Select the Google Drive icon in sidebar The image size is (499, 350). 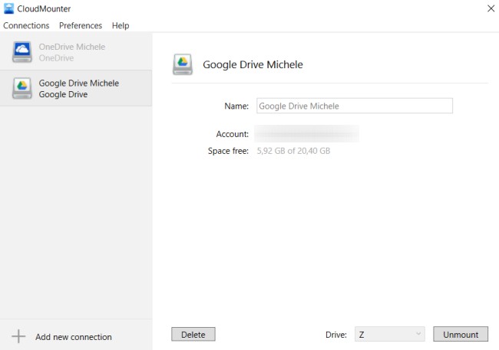click(x=22, y=88)
